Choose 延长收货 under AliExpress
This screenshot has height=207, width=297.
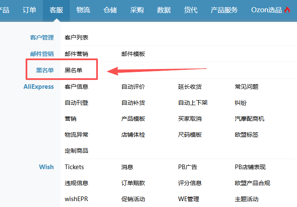[x=190, y=87]
